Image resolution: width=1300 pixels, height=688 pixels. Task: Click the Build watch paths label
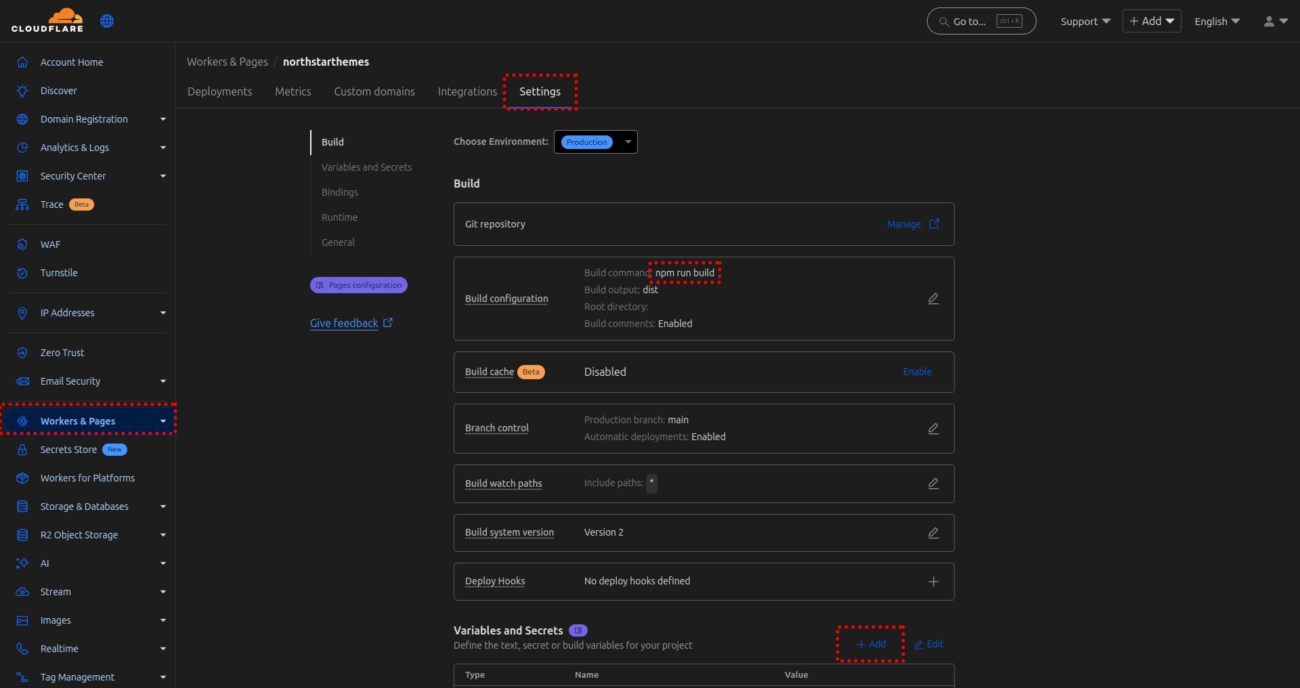coord(503,483)
